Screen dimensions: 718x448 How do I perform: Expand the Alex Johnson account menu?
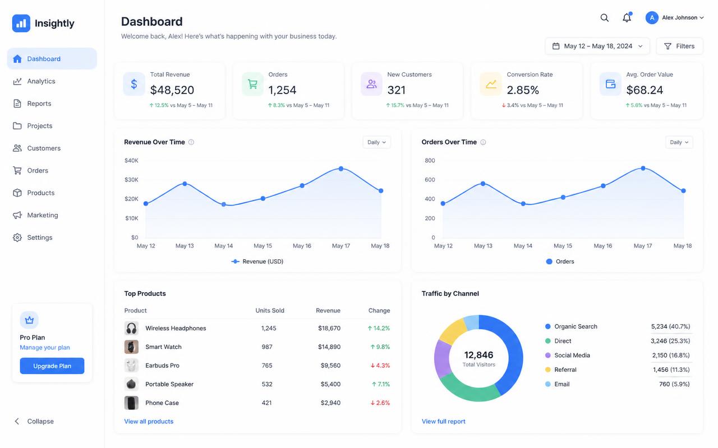coord(675,18)
